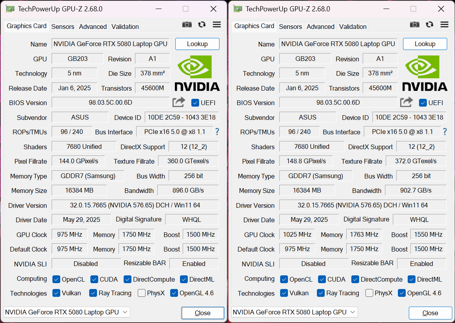Click the Close button in right window
The width and height of the screenshot is (455, 323).
pos(430,313)
